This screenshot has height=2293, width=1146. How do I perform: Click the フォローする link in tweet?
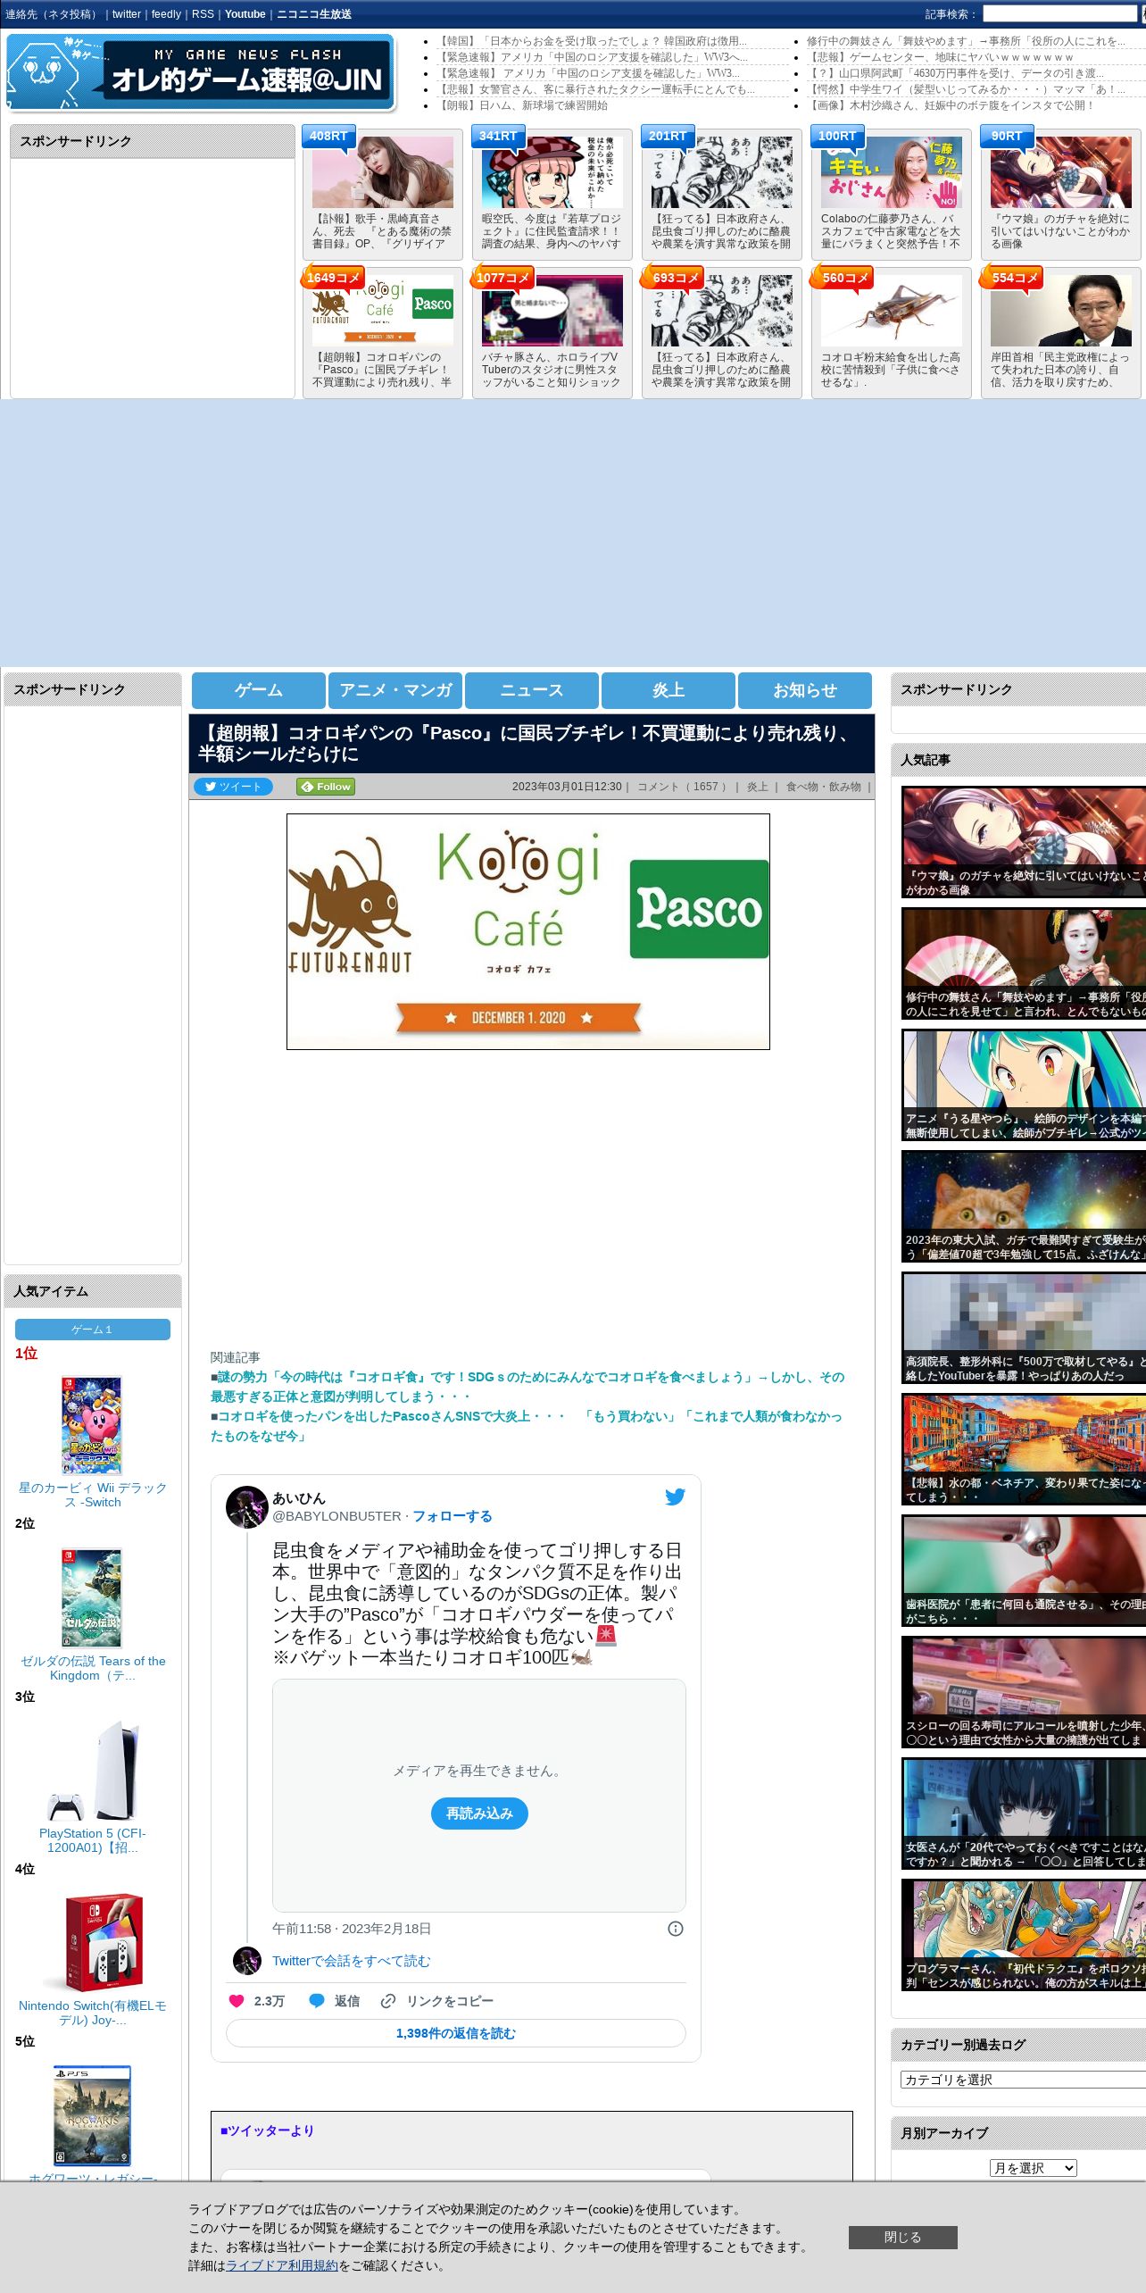point(453,1516)
